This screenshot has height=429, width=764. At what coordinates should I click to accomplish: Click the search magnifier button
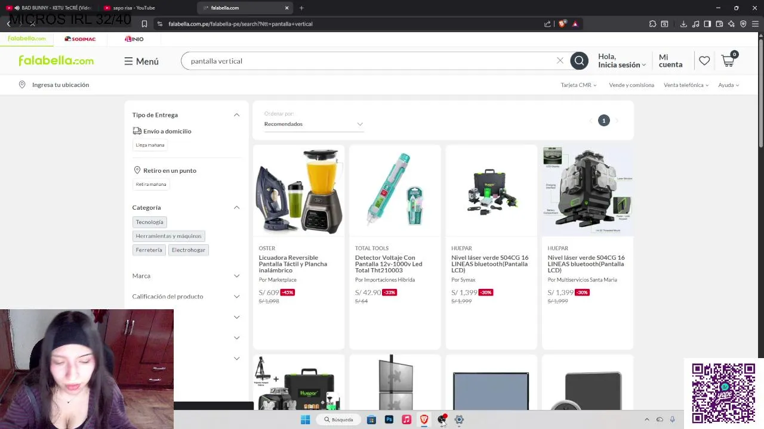point(579,61)
